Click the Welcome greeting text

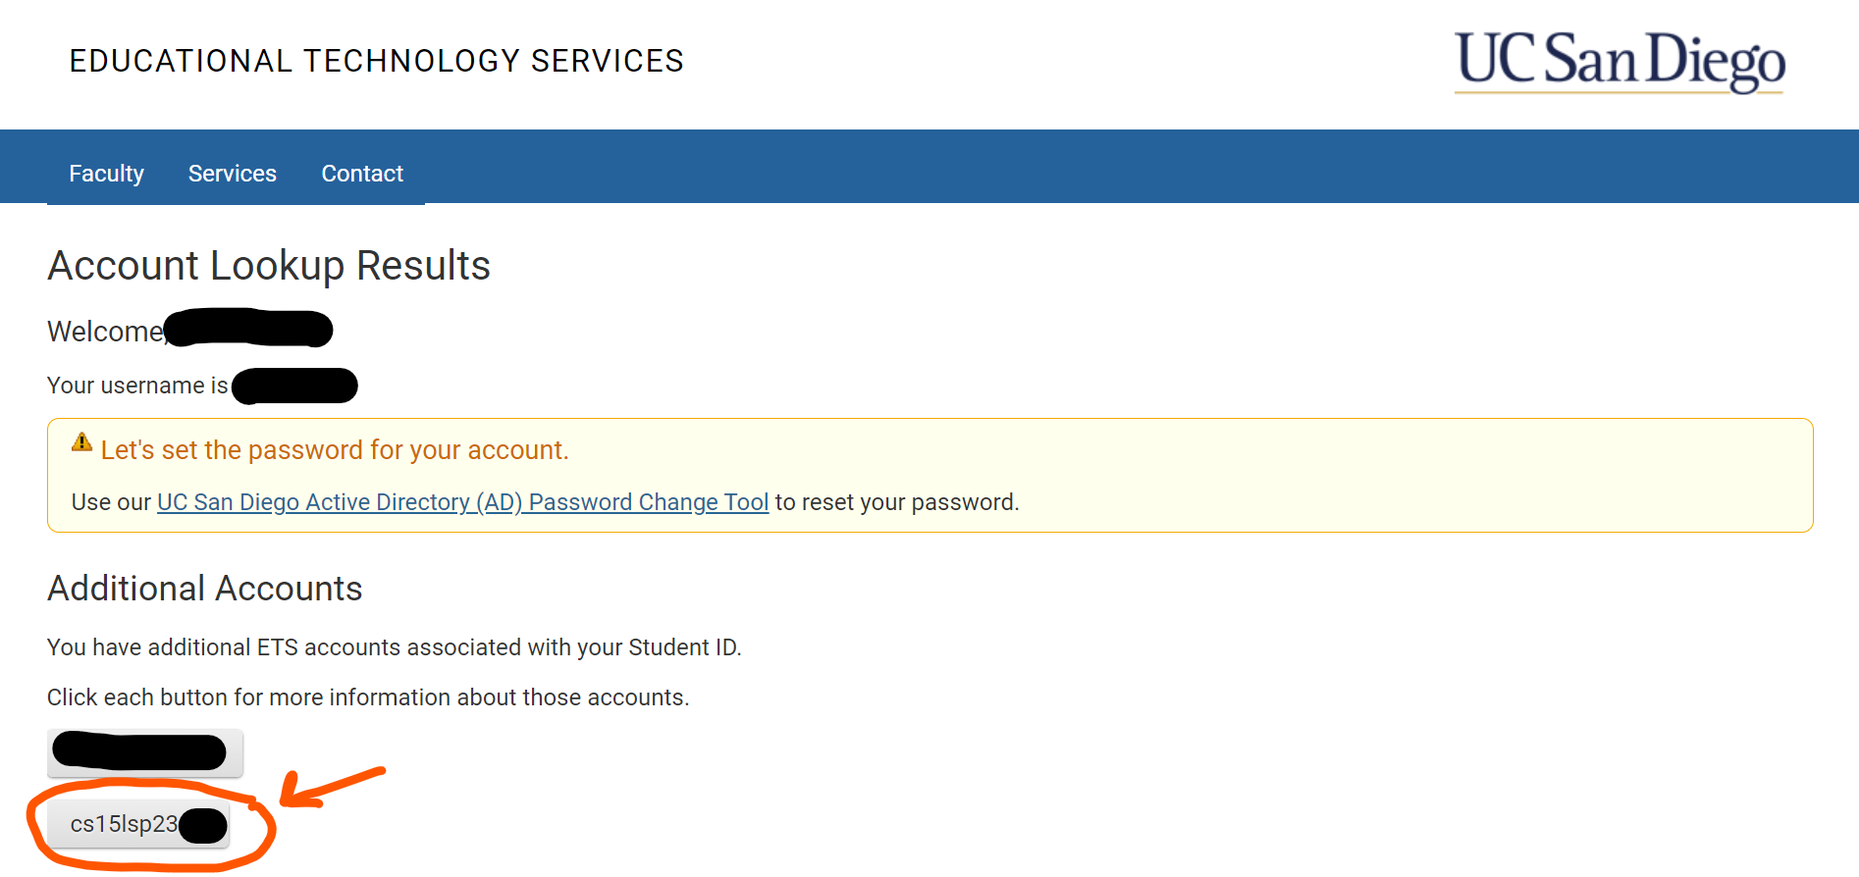click(104, 332)
